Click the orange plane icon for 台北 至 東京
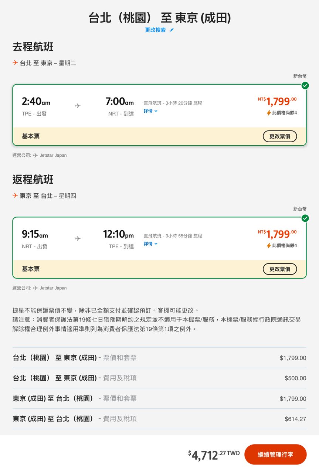Viewport: 319px width, 473px height. pos(15,63)
